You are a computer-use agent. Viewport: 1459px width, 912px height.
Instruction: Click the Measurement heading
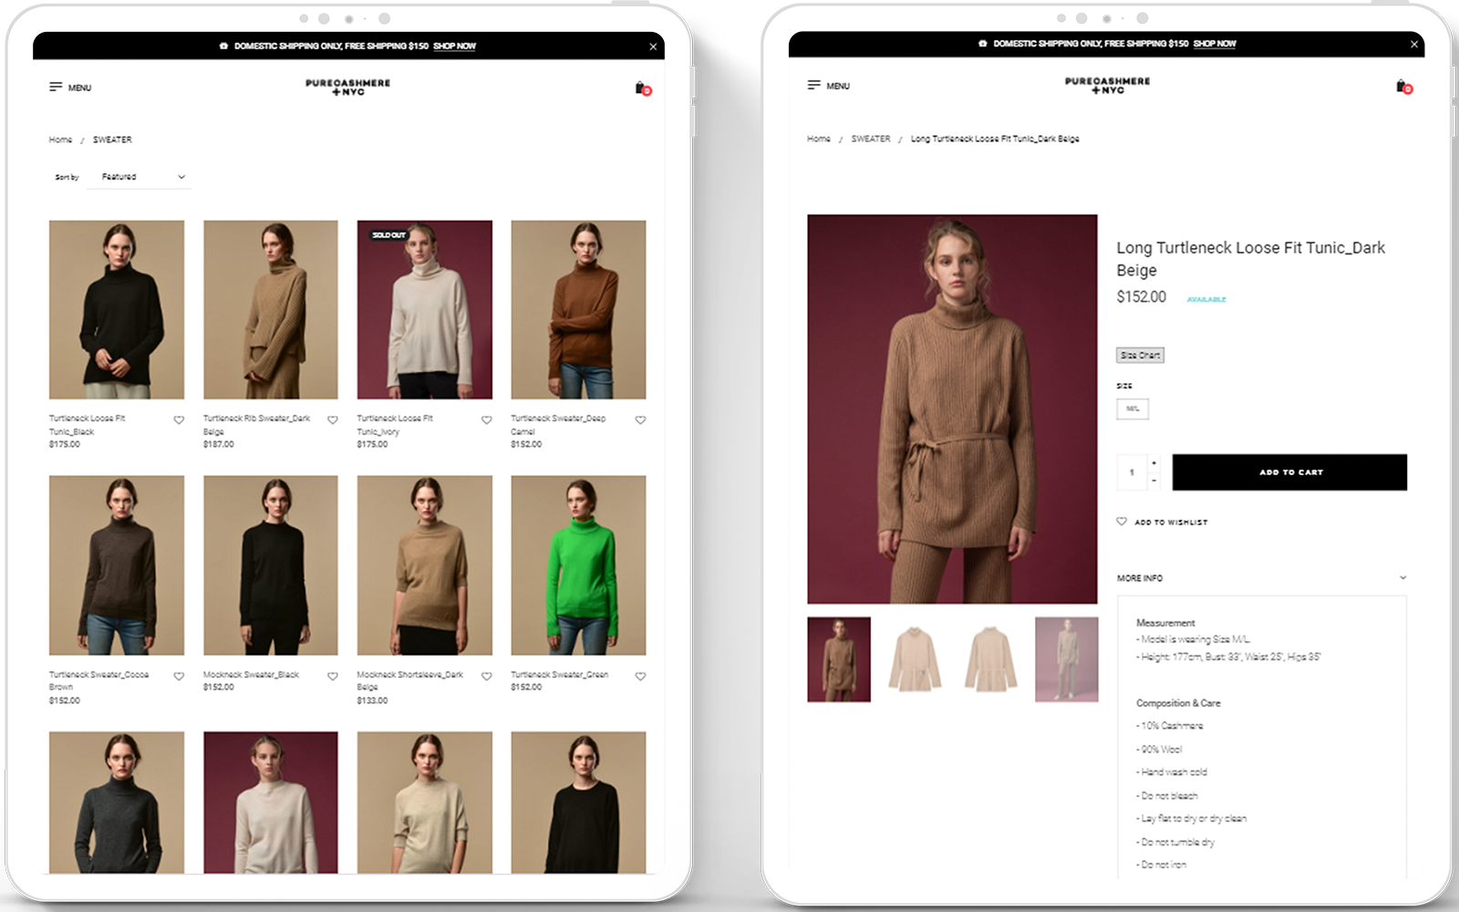[1165, 623]
